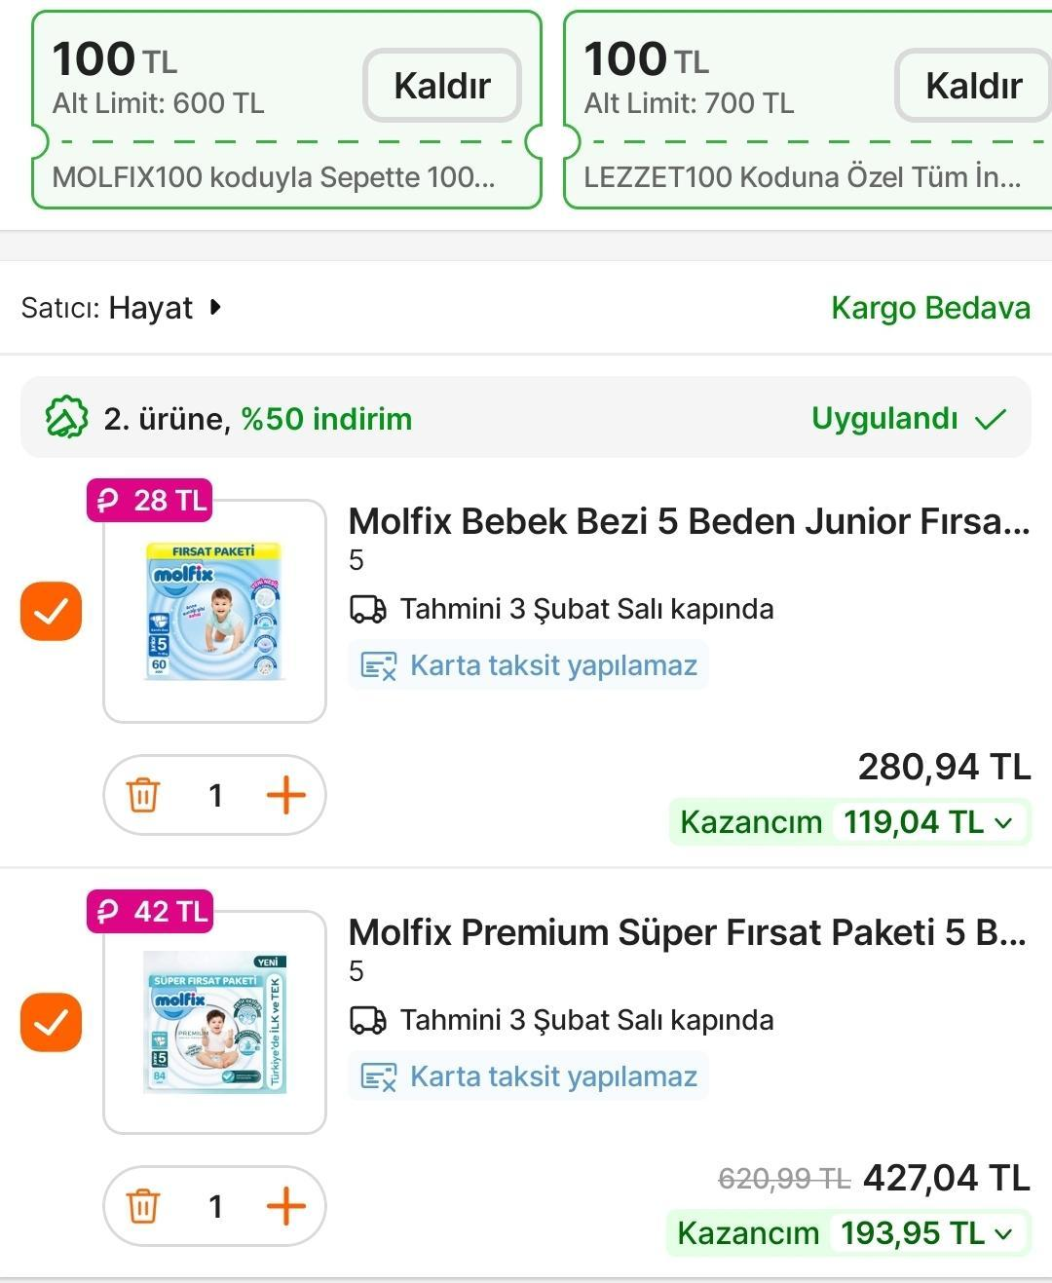Screen dimensions: 1052x1283
Task: Tap the no-installment card icon on Premium item
Action: click(x=379, y=1076)
